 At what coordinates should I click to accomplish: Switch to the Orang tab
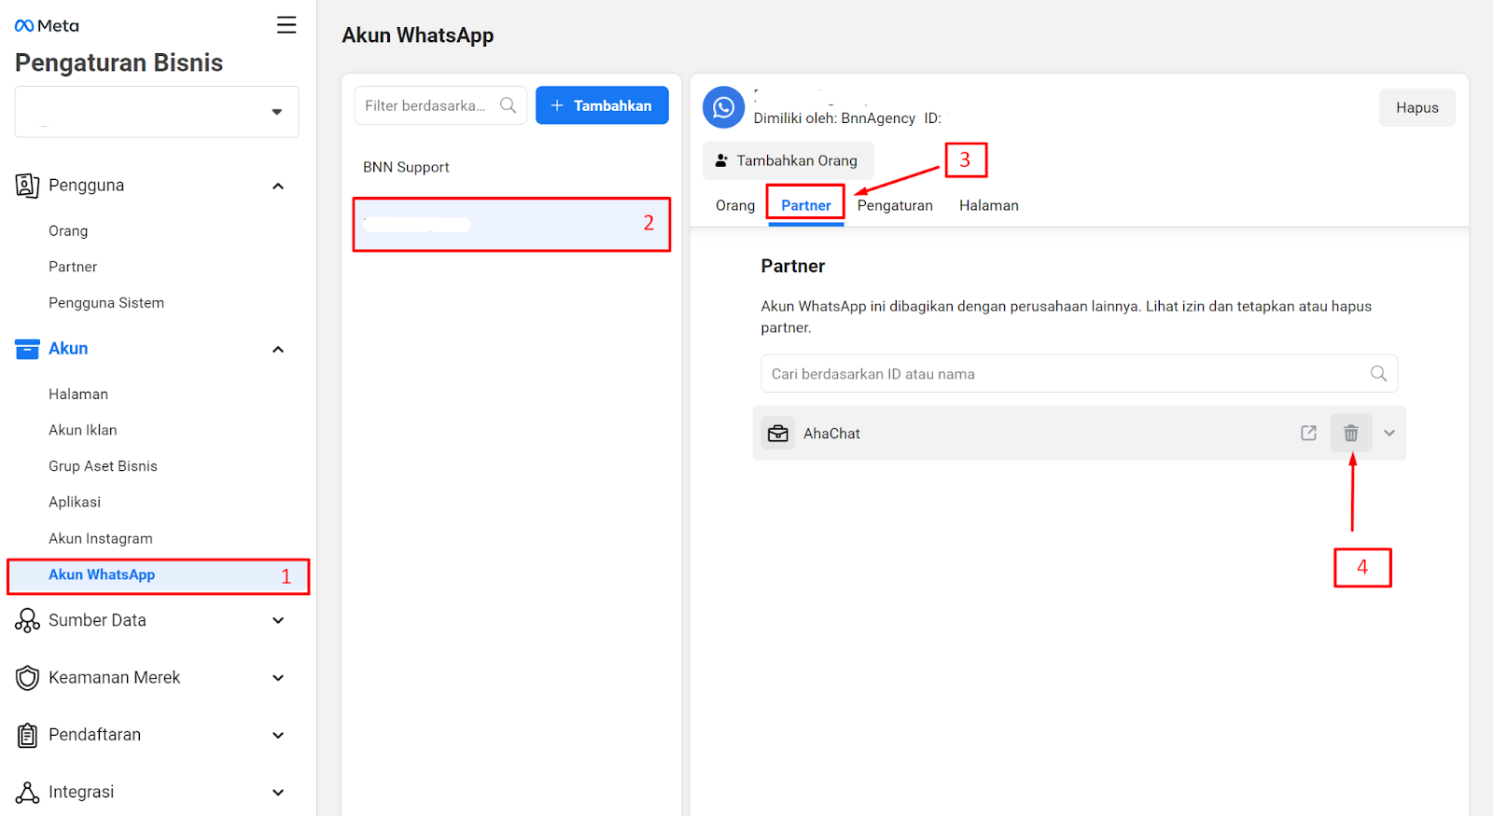point(735,205)
